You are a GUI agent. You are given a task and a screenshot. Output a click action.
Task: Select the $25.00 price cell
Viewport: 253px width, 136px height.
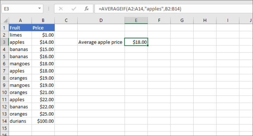coord(43,114)
